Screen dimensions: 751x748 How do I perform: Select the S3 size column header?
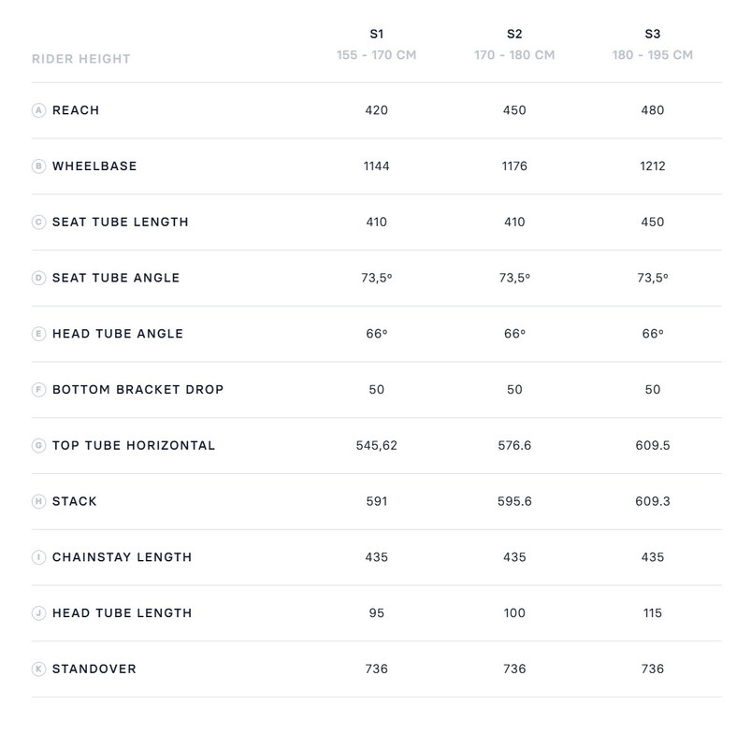click(653, 35)
